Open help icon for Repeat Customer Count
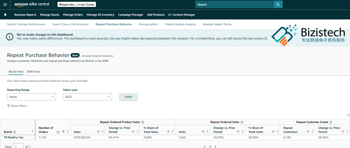The image size is (350, 148). point(330,122)
